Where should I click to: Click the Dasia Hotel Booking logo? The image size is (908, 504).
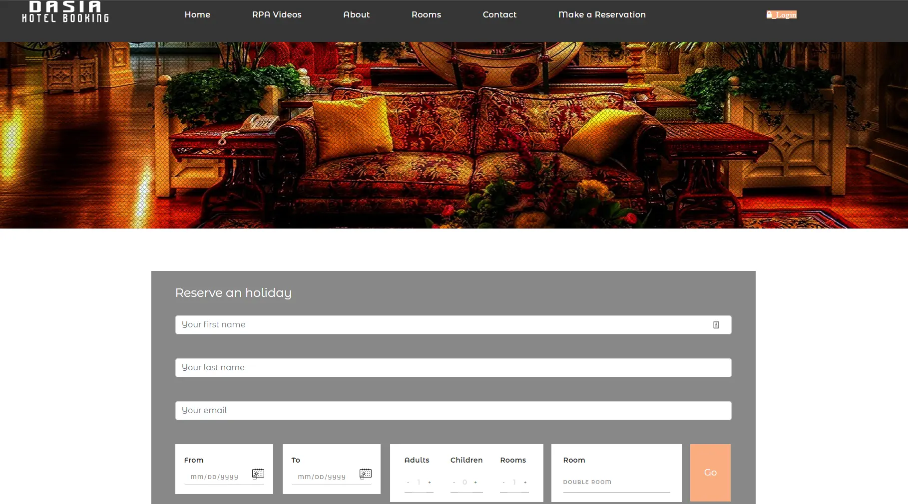click(64, 12)
